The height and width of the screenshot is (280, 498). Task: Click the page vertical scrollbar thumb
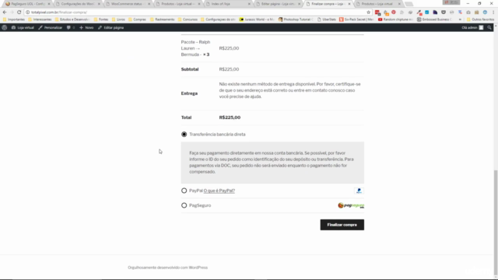click(x=496, y=222)
